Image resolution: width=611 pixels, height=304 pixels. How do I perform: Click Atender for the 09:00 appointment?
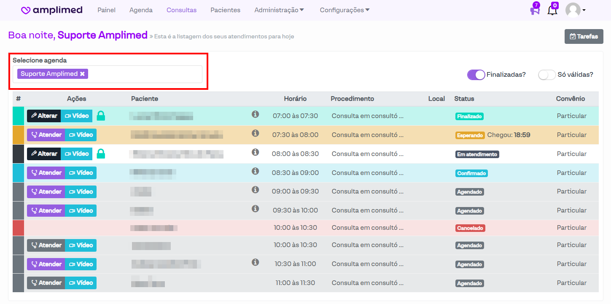click(46, 192)
